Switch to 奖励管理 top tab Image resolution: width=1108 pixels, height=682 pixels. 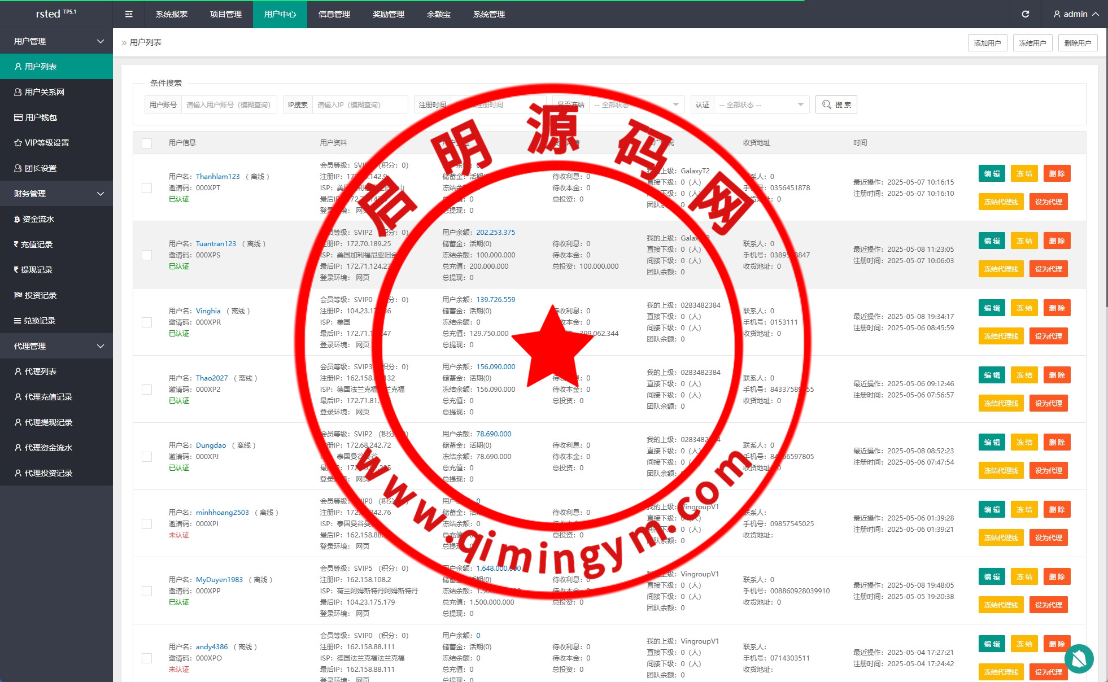pos(389,14)
